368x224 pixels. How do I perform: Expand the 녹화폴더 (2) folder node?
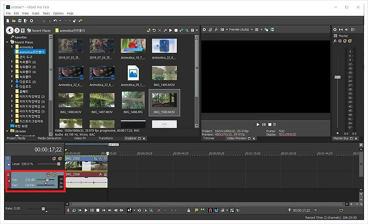12,62
